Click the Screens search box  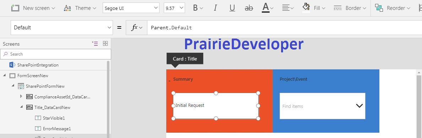55,54
